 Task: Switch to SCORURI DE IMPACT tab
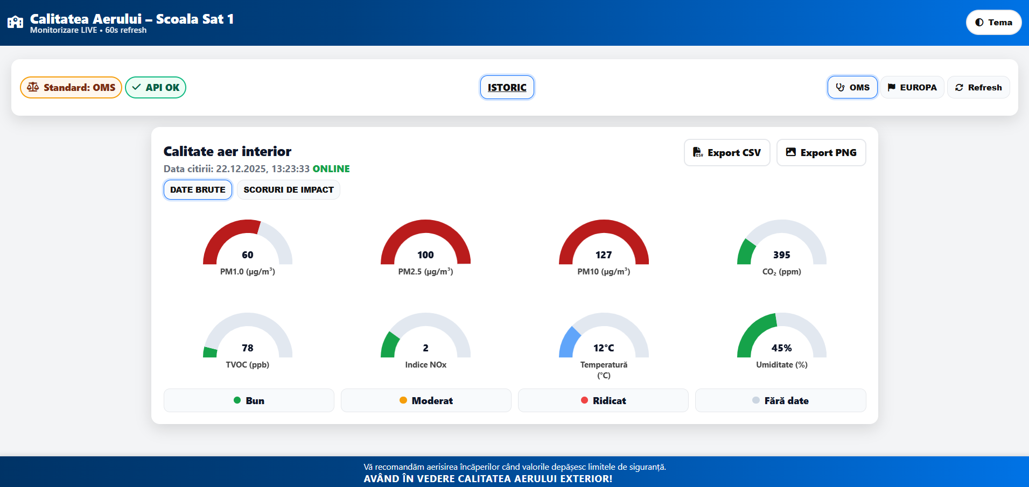pos(288,190)
